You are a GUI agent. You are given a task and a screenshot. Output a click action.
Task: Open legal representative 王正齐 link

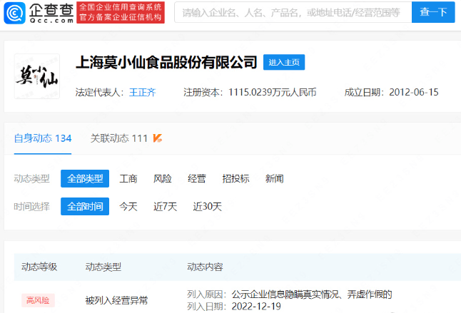[x=143, y=93]
